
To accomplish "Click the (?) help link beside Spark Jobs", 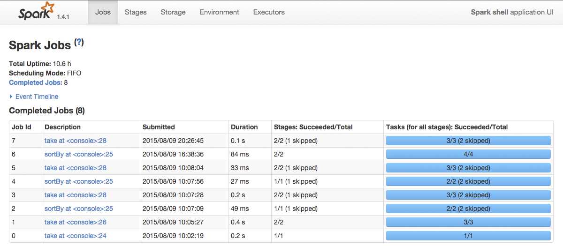I will [79, 42].
